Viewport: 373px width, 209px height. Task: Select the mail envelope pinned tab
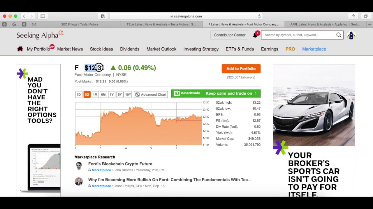(34, 24)
